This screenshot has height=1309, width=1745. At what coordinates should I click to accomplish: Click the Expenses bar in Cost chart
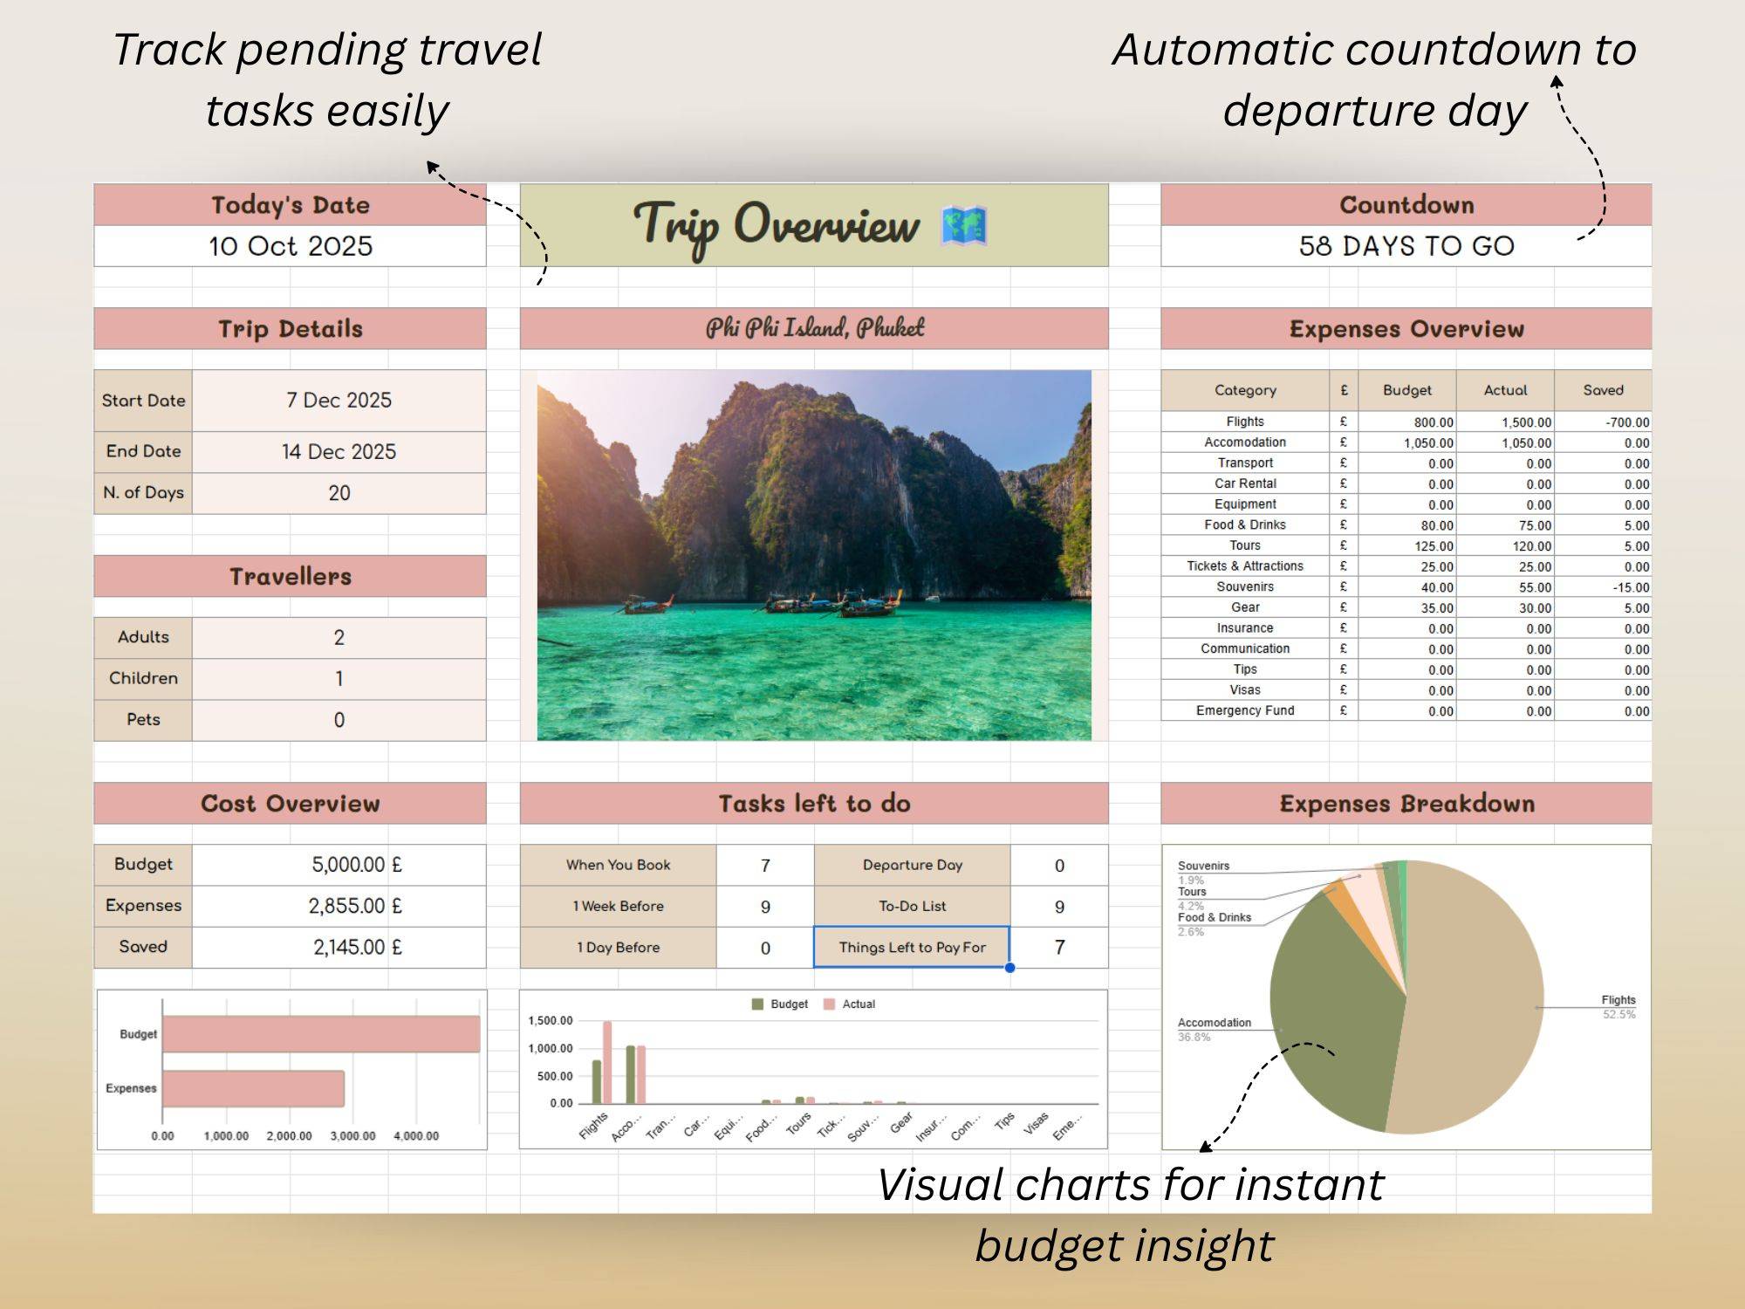click(x=253, y=1088)
